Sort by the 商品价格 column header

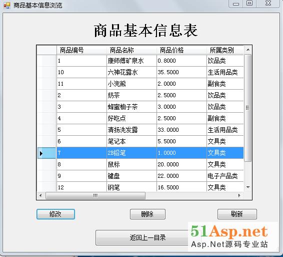click(181, 50)
